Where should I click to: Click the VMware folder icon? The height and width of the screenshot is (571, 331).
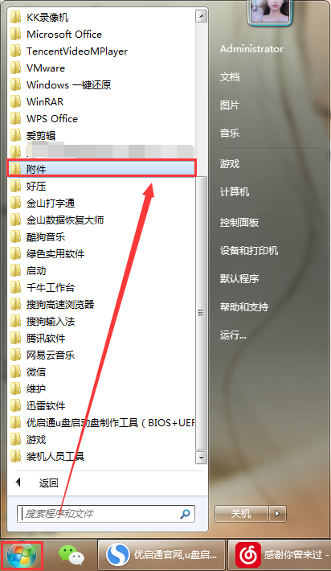pos(15,68)
